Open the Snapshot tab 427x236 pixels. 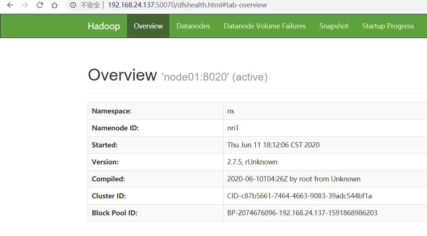pos(334,26)
